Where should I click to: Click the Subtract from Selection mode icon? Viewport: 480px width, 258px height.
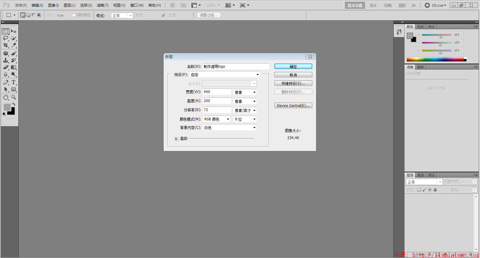click(33, 15)
